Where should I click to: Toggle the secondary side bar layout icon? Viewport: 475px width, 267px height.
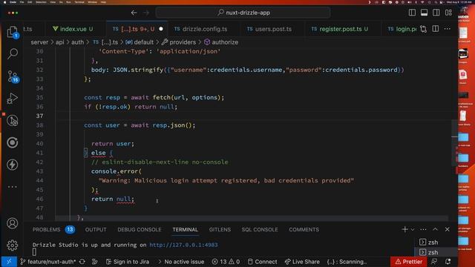[x=436, y=13]
